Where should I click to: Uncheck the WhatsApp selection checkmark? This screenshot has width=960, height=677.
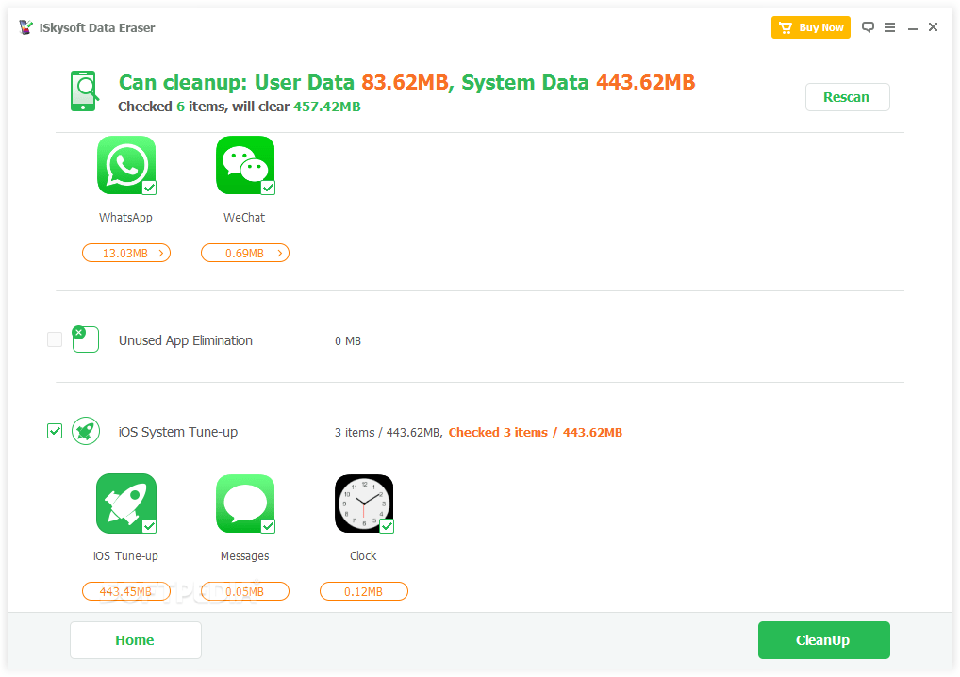click(x=147, y=187)
